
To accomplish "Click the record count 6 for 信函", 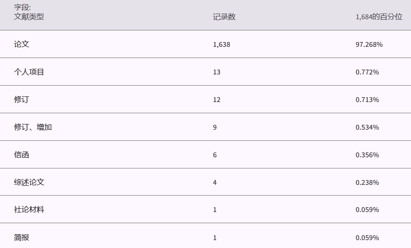I will click(x=215, y=155).
